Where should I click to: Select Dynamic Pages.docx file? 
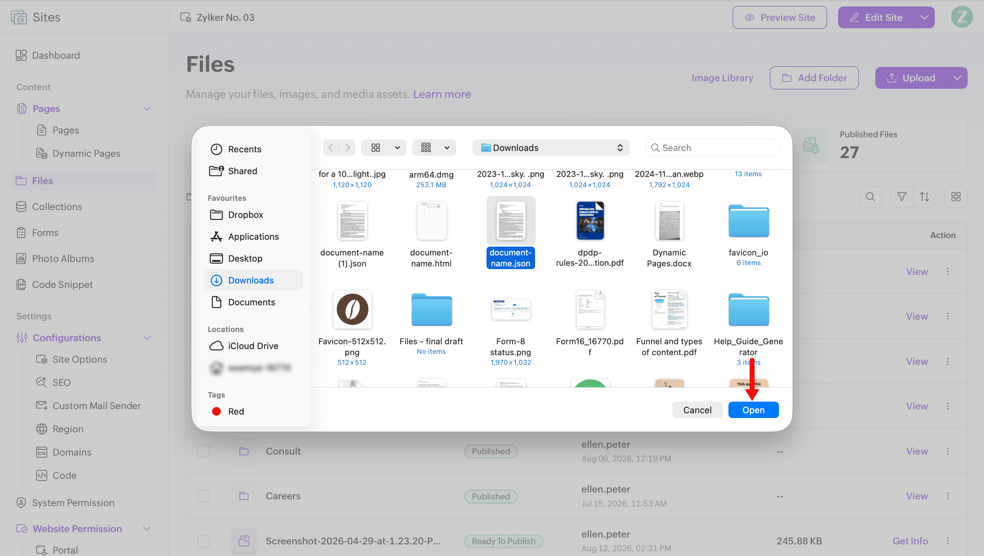(669, 221)
